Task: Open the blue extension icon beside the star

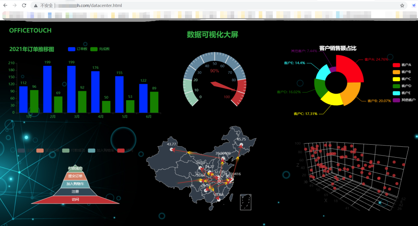Action: pyautogui.click(x=414, y=5)
